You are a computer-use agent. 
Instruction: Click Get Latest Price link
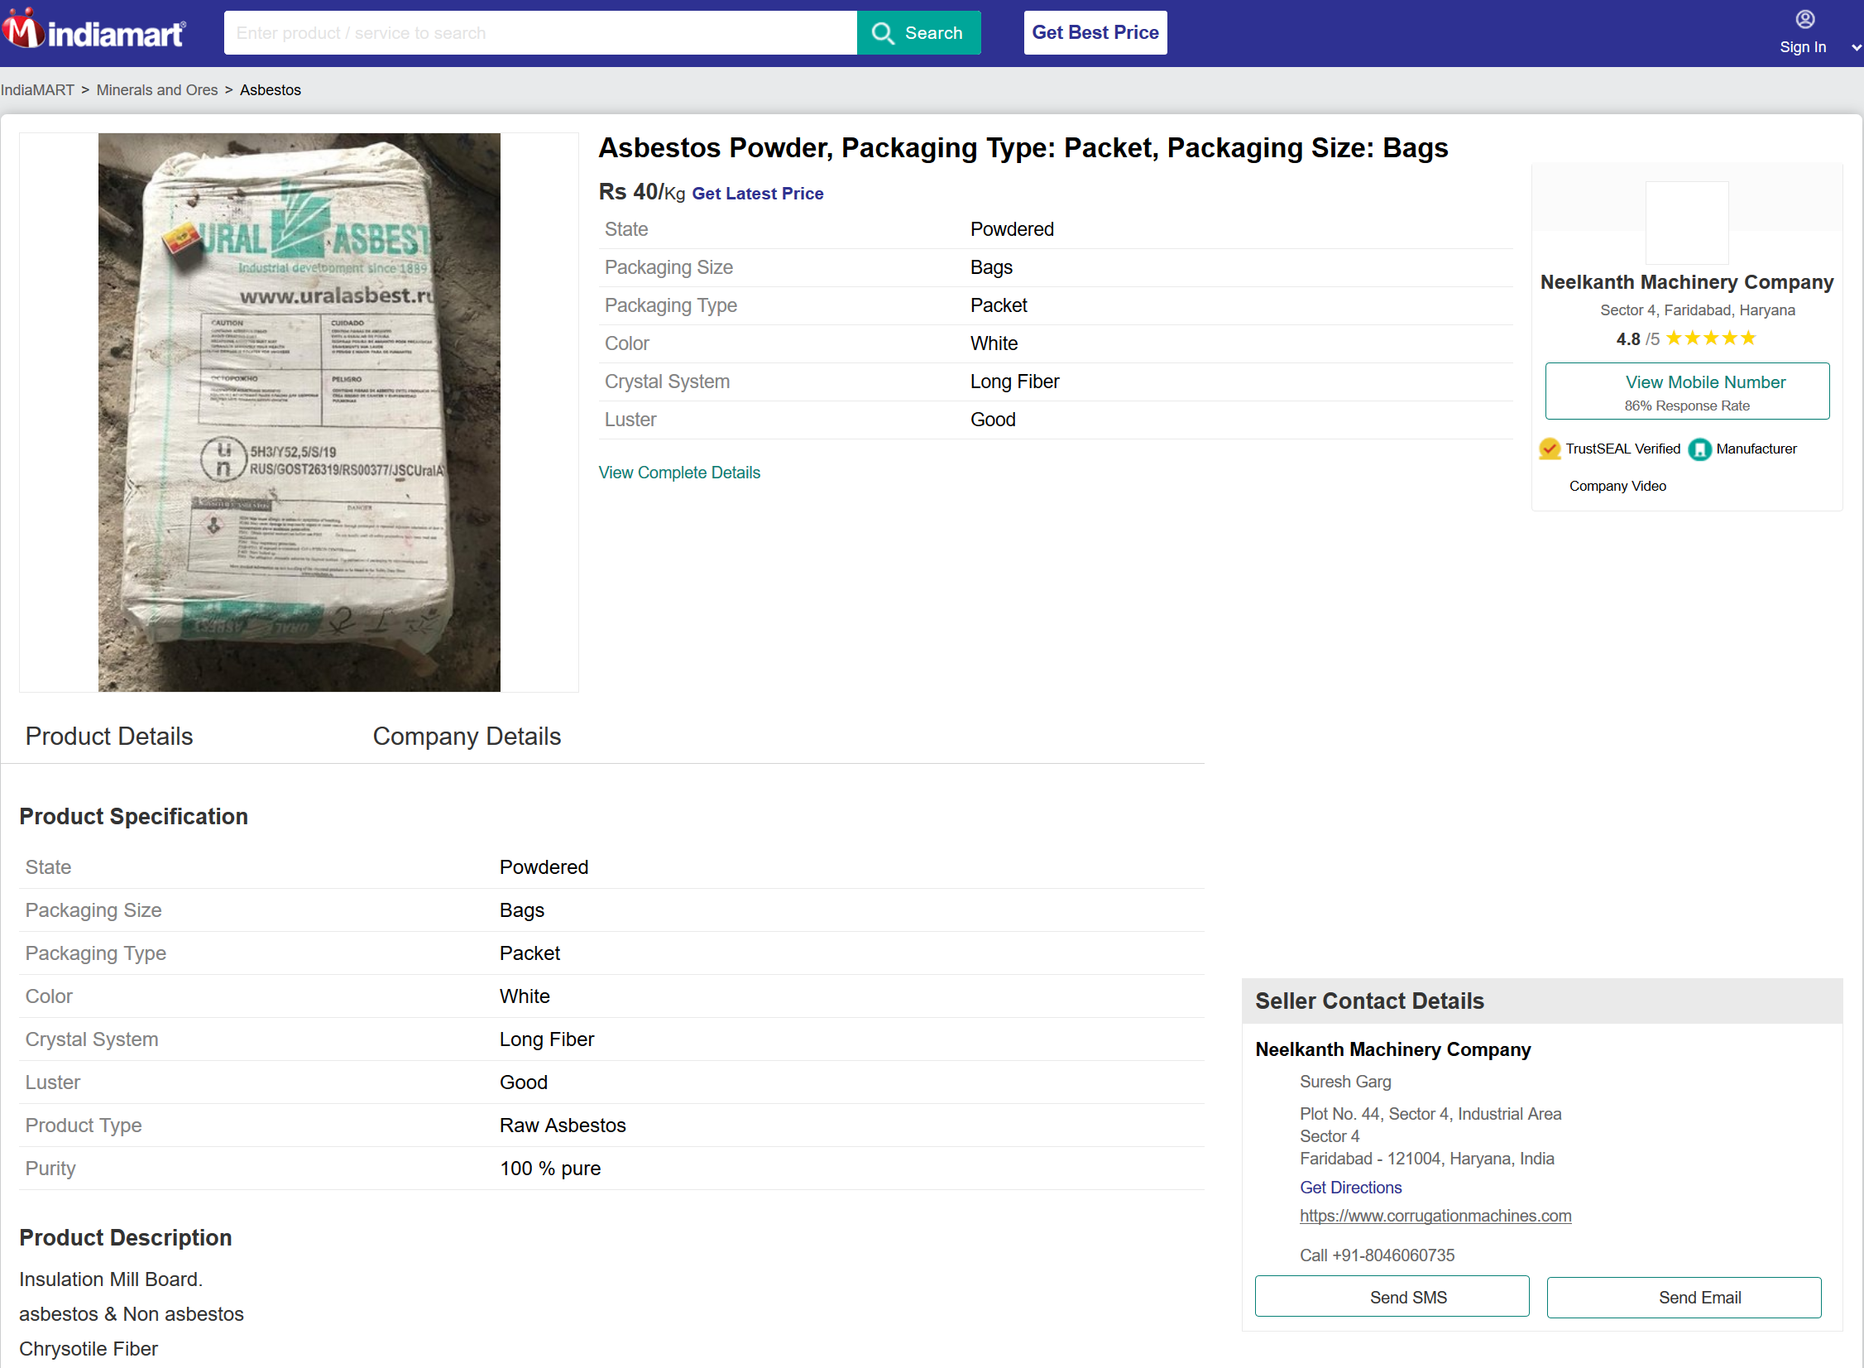(x=757, y=194)
